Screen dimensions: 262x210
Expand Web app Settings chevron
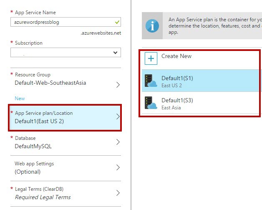point(118,167)
